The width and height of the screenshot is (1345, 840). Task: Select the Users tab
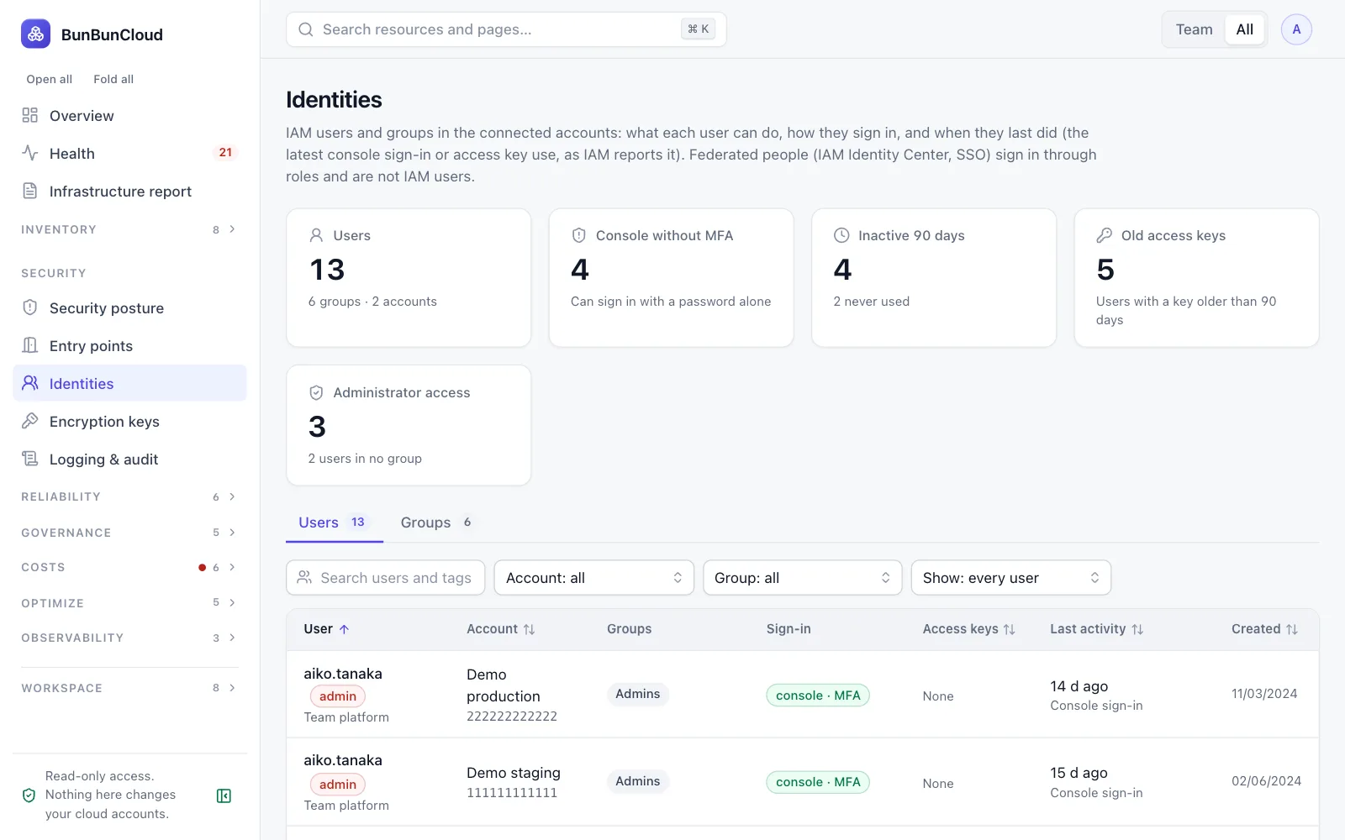[x=335, y=522]
